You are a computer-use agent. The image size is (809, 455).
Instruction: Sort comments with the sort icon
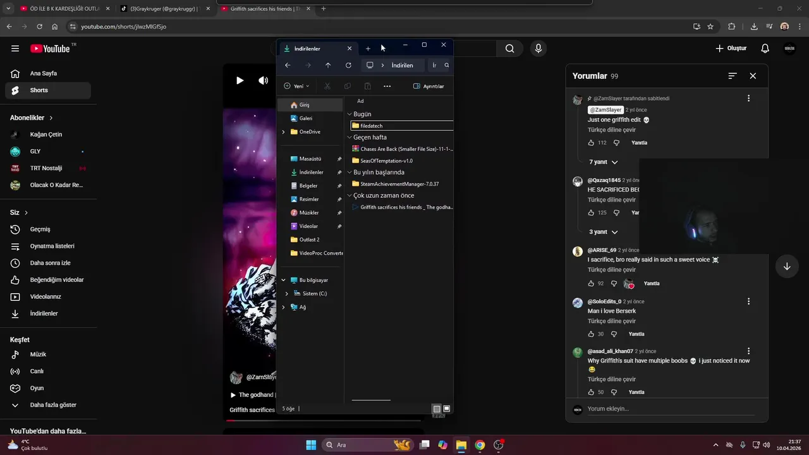click(733, 76)
